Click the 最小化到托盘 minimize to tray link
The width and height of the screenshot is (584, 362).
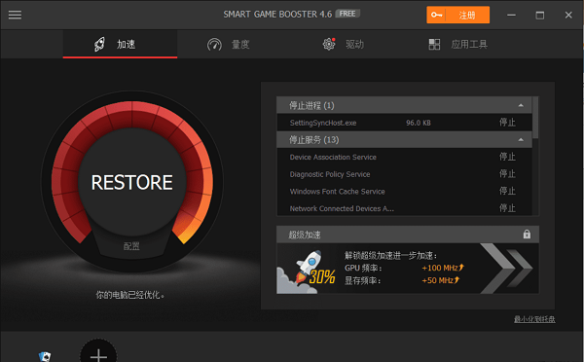pyautogui.click(x=534, y=319)
